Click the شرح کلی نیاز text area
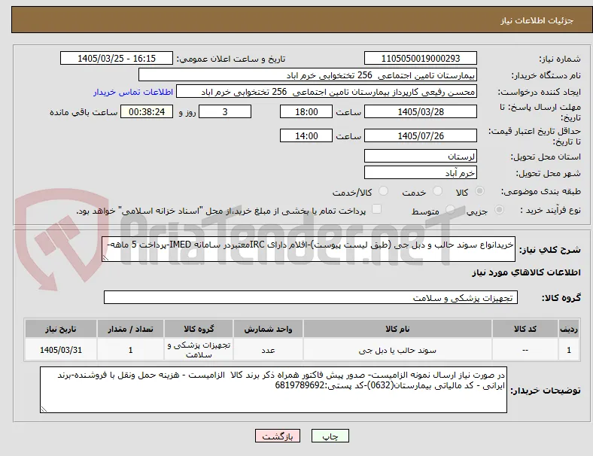The width and height of the screenshot is (593, 456). click(309, 249)
